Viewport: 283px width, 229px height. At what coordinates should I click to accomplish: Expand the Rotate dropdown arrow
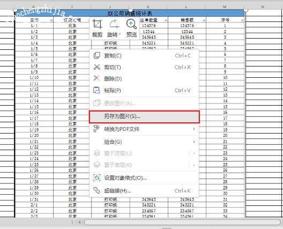pyautogui.click(x=120, y=34)
